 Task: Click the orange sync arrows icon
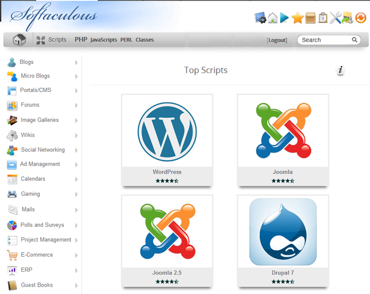pos(361,17)
